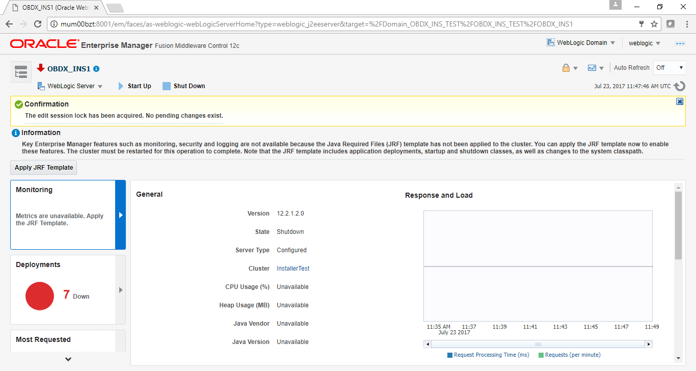Click Apply JRF Template button
This screenshot has width=696, height=371.
click(44, 168)
